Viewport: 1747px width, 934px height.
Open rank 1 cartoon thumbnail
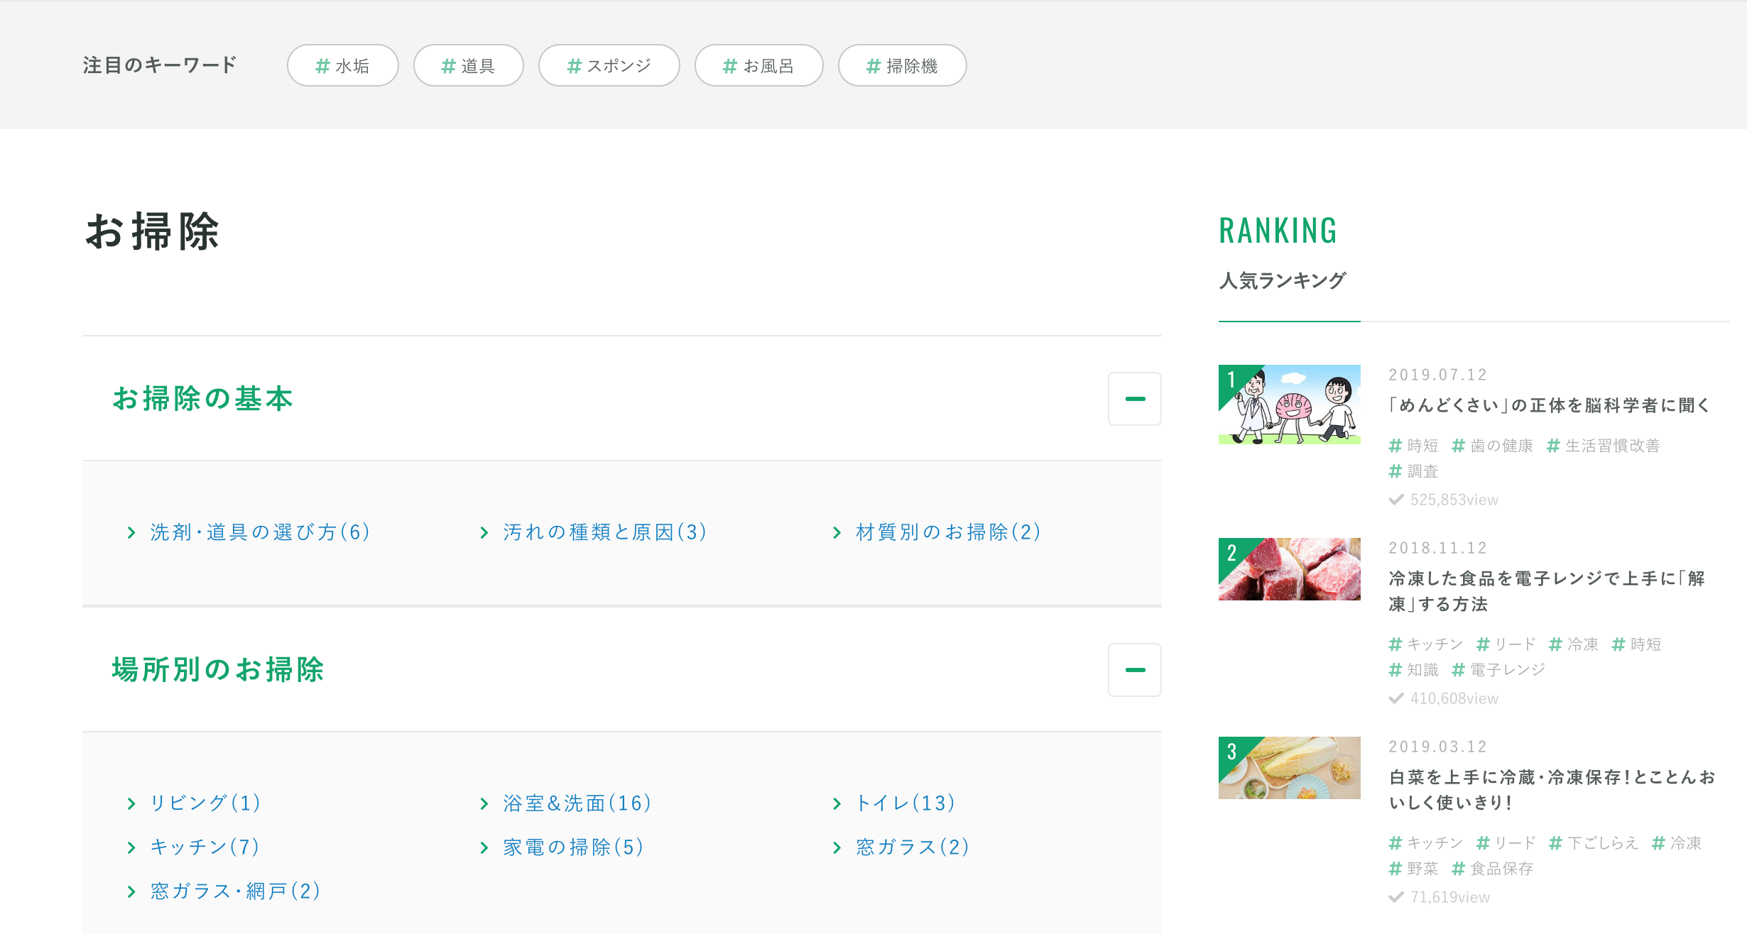click(x=1290, y=405)
